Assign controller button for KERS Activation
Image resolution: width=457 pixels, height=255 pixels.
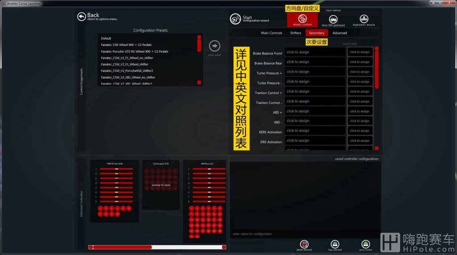click(315, 131)
